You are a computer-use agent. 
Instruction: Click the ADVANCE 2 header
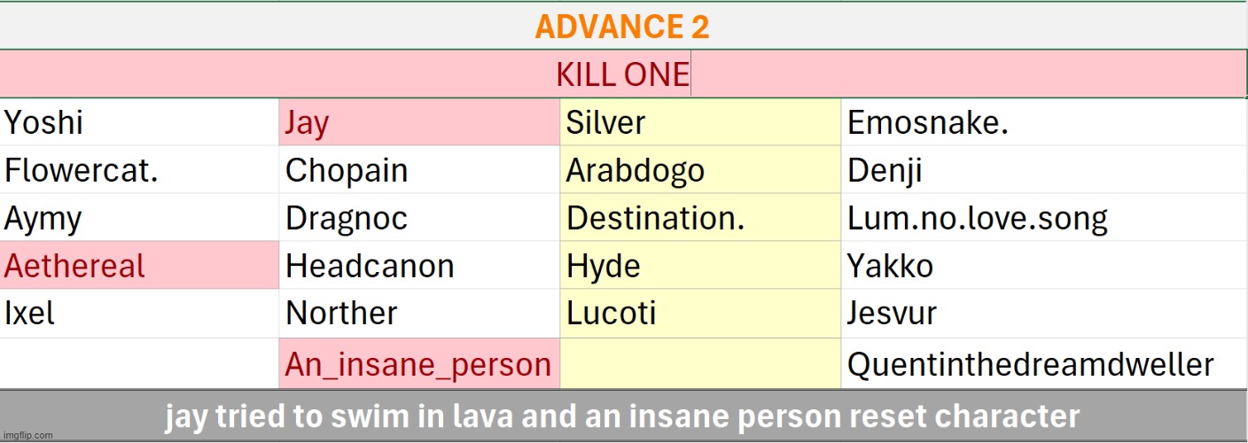(x=622, y=27)
